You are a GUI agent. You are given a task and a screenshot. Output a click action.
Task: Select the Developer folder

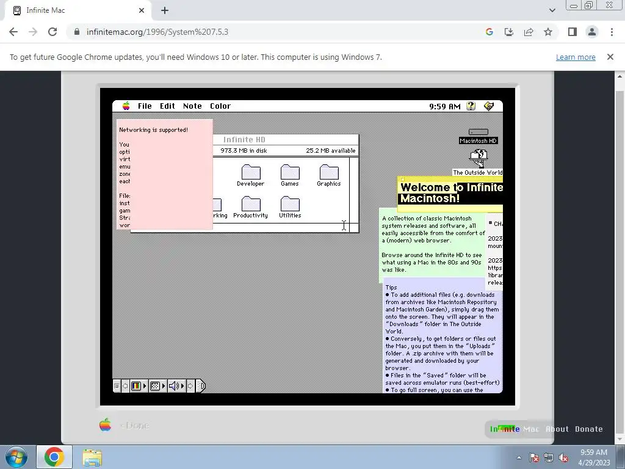tap(251, 175)
